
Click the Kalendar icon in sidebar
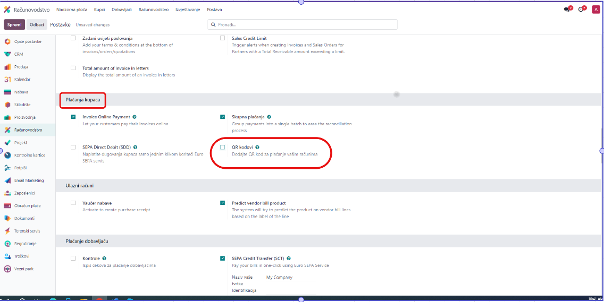(x=7, y=80)
